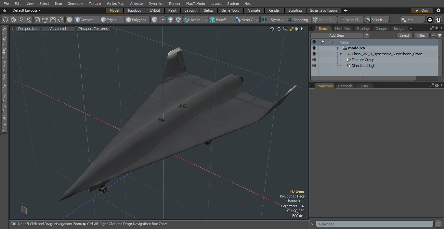Click the second selection-mode cube icon

coord(179,20)
